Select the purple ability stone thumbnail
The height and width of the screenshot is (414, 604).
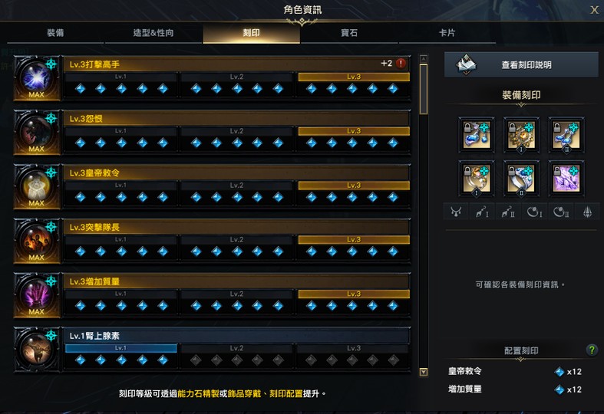(x=566, y=178)
